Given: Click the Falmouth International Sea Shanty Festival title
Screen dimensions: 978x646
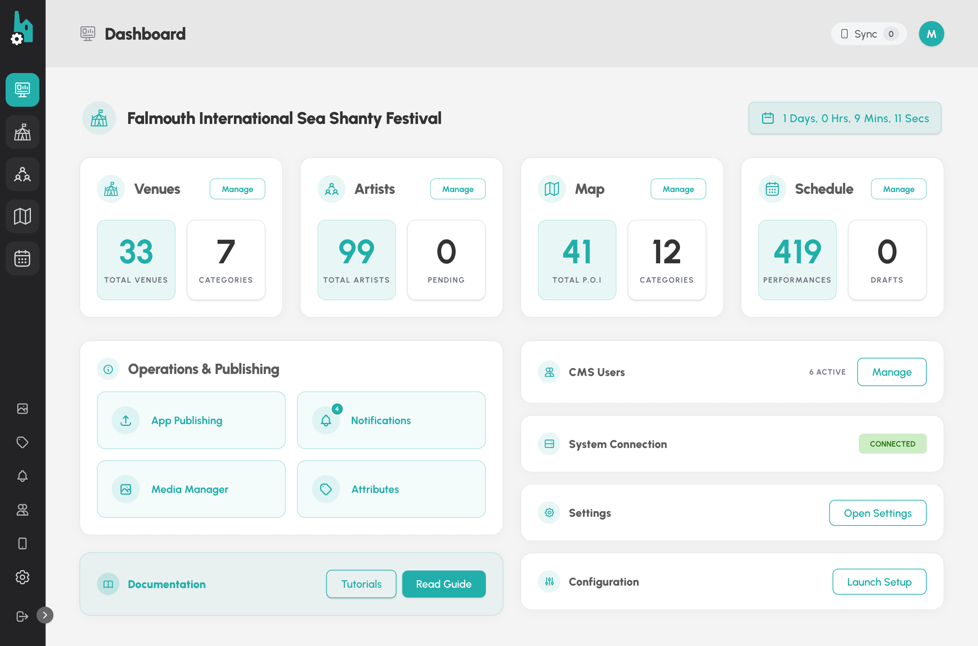Looking at the screenshot, I should coord(285,118).
